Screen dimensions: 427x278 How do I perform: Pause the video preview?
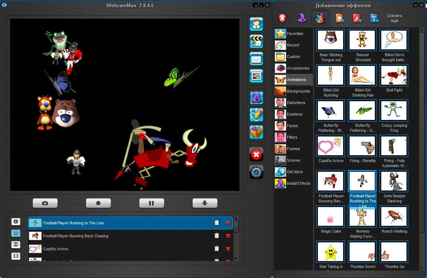coord(152,203)
